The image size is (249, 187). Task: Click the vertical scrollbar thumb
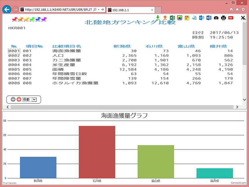pyautogui.click(x=245, y=43)
